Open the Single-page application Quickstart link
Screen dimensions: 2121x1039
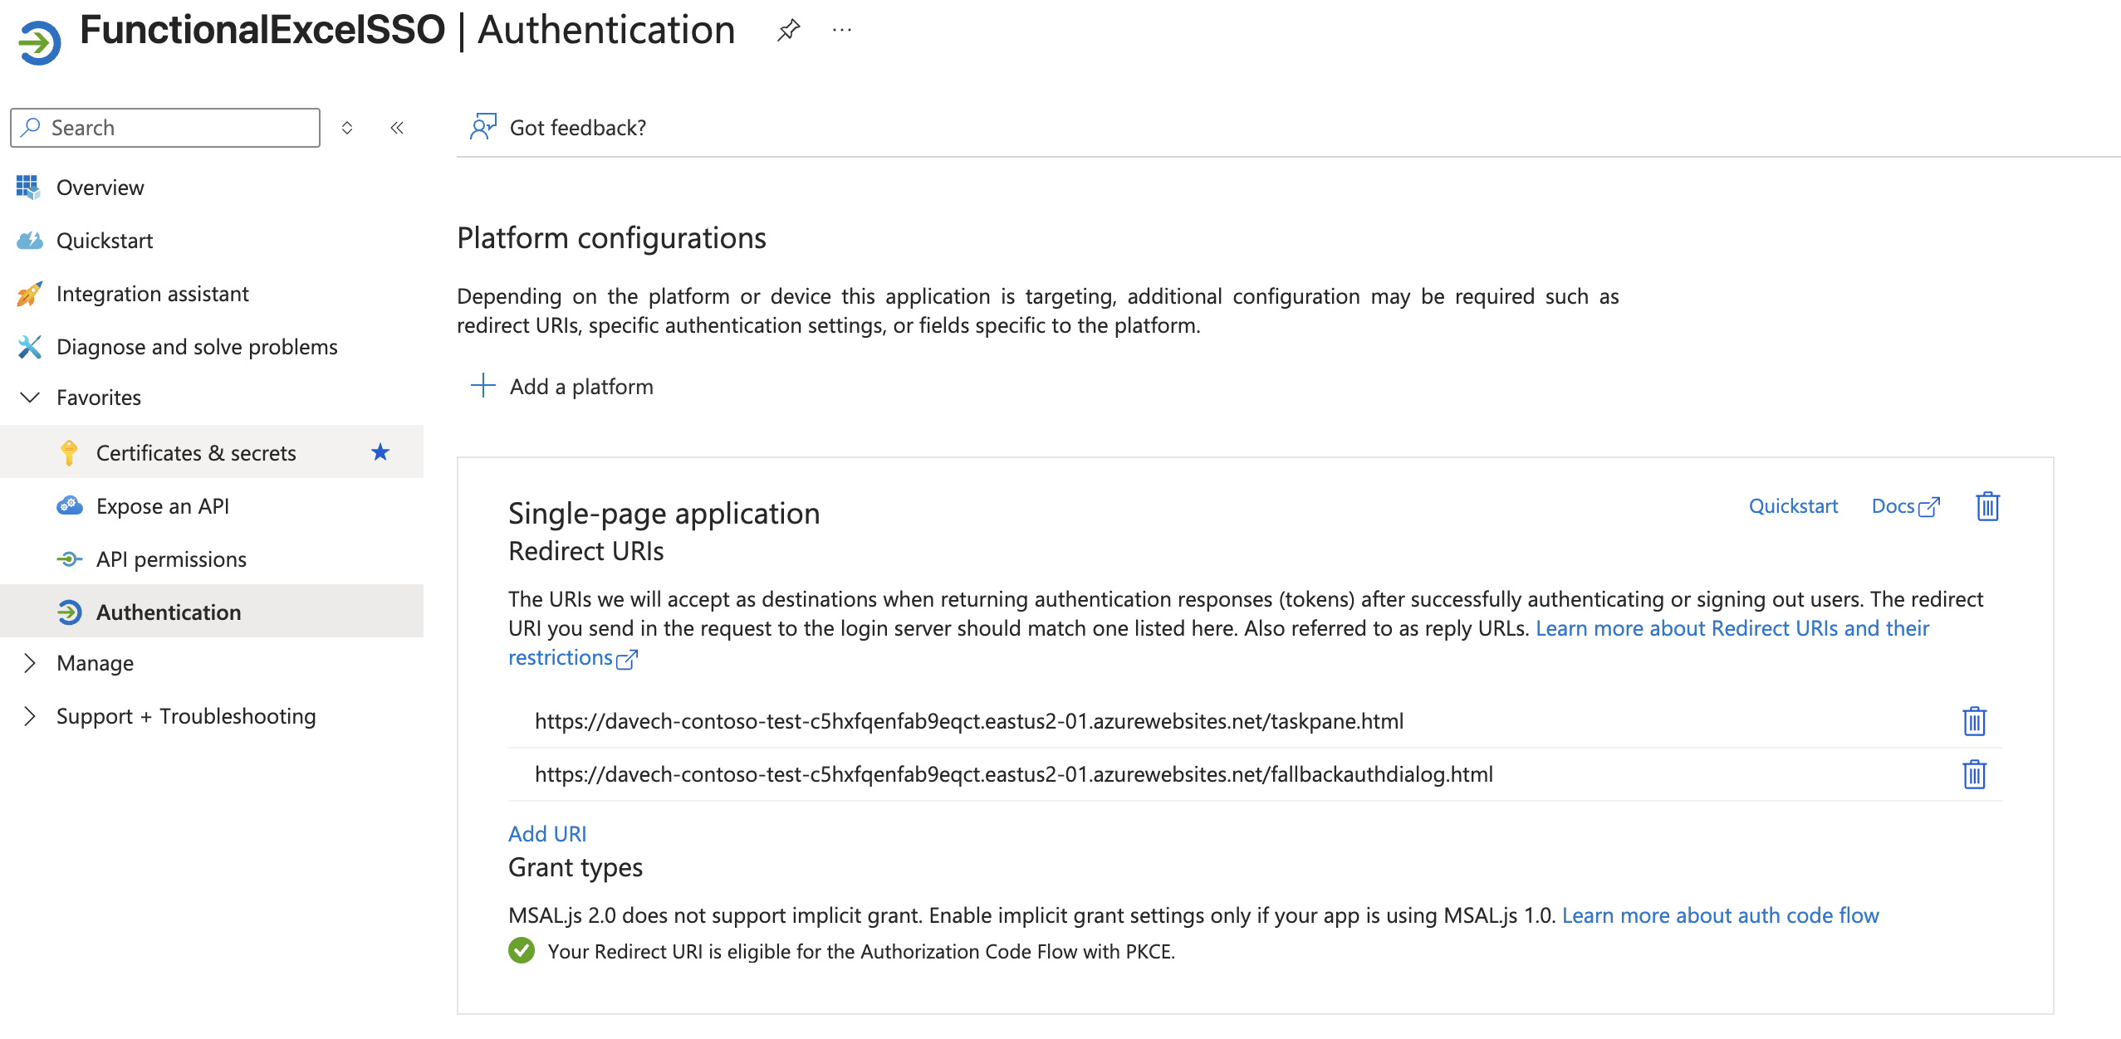click(1793, 506)
